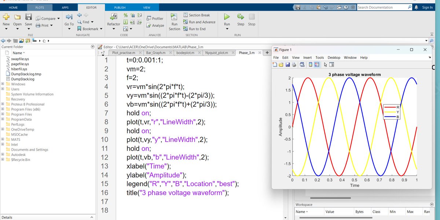Click Run to End
Screen dimensions: 440x220
coord(194,29)
